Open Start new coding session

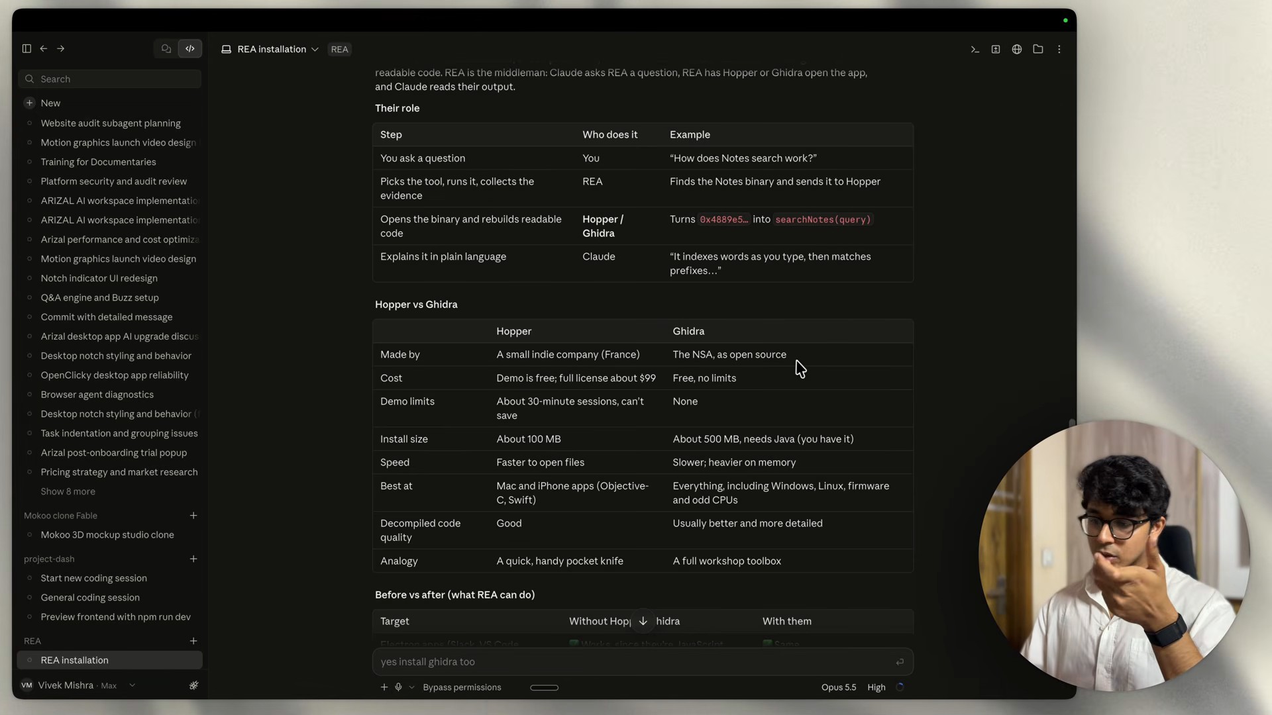coord(93,578)
